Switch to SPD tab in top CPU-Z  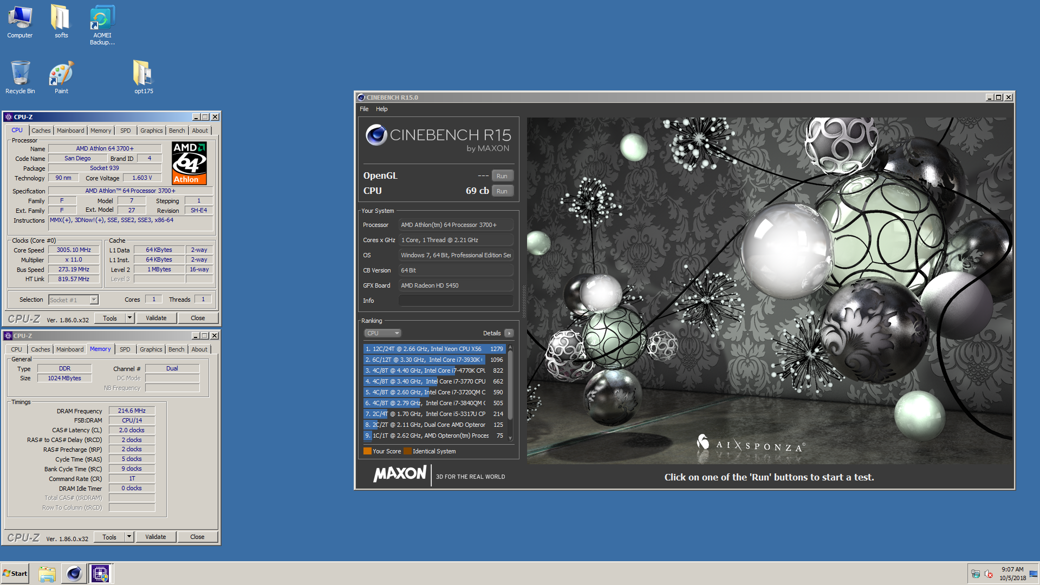[x=126, y=131]
